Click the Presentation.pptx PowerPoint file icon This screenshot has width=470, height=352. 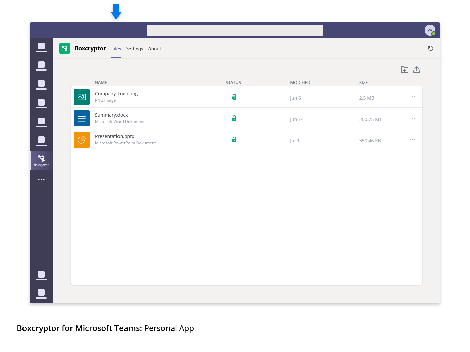coord(82,140)
